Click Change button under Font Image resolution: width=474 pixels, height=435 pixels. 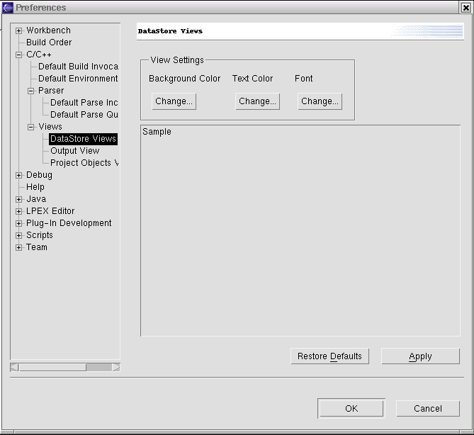[320, 101]
